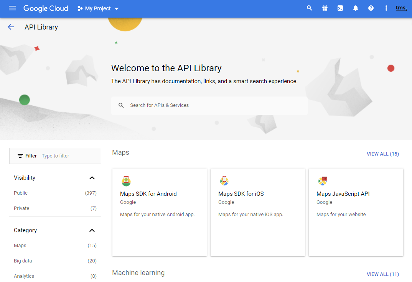The height and width of the screenshot is (282, 412).
Task: Open the Maps SDK for Android card
Action: (x=160, y=212)
